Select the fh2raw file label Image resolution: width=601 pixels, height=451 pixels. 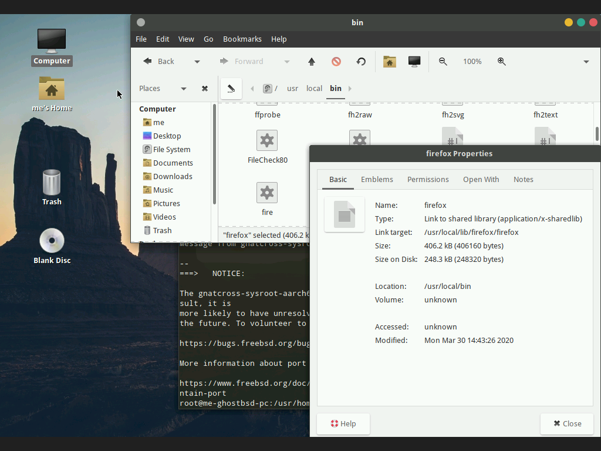point(360,115)
